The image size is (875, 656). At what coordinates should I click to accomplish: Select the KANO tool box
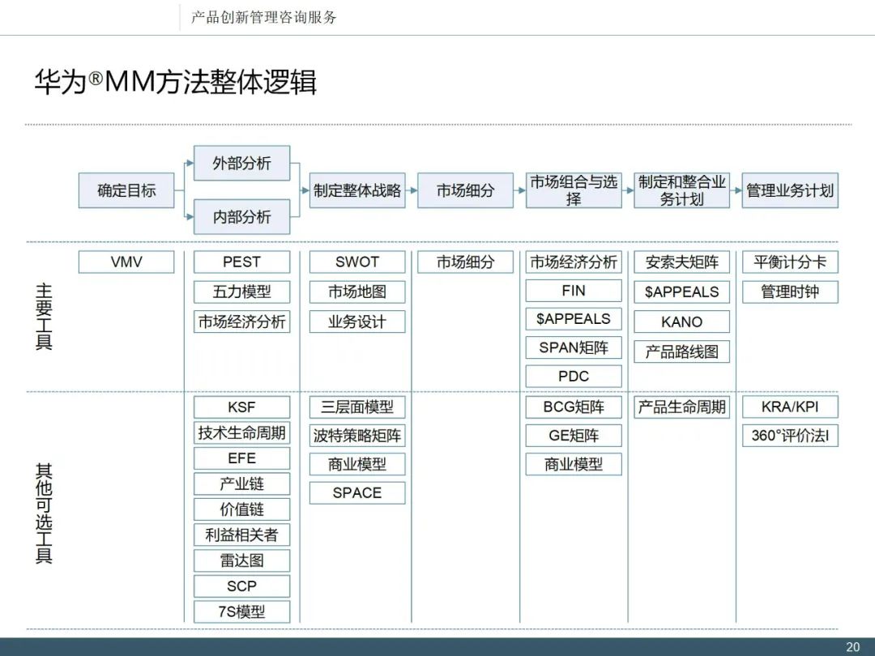681,322
